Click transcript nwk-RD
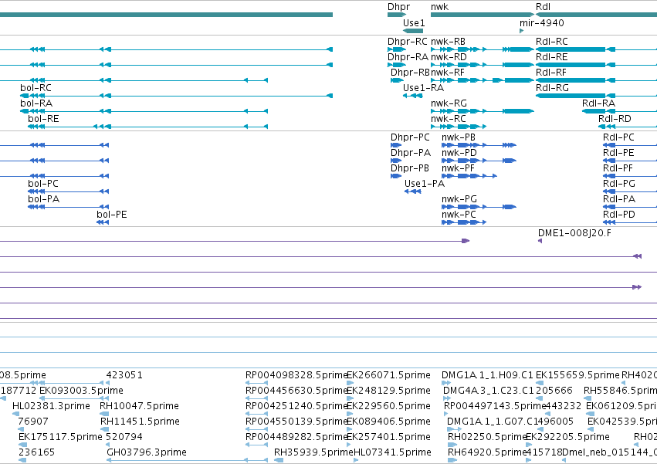Screen dimensions: 657x464 click(x=449, y=57)
